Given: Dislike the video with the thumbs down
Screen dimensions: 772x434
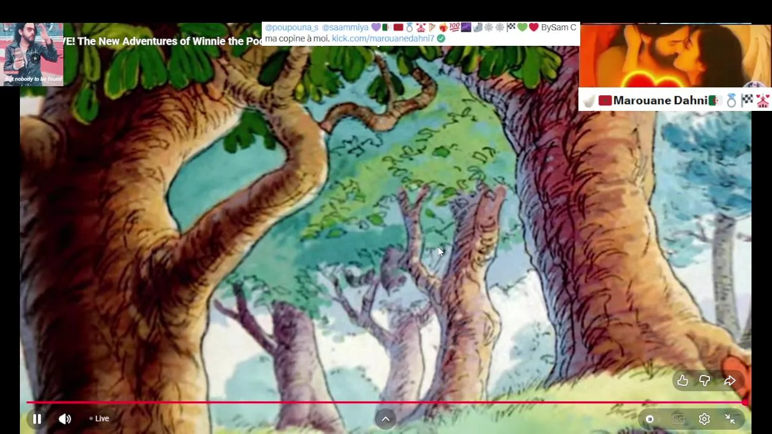Looking at the screenshot, I should click(x=705, y=380).
